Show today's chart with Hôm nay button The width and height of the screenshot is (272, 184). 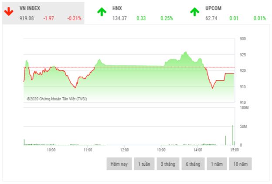point(119,164)
